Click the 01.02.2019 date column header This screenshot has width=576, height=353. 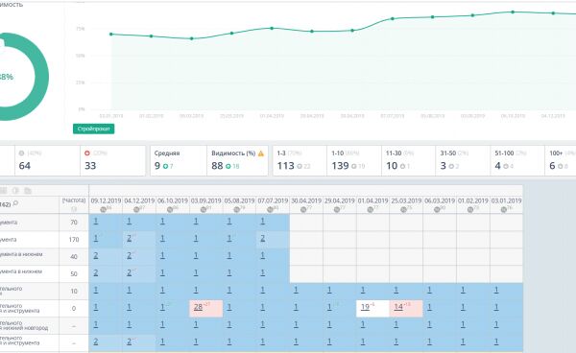pos(473,201)
